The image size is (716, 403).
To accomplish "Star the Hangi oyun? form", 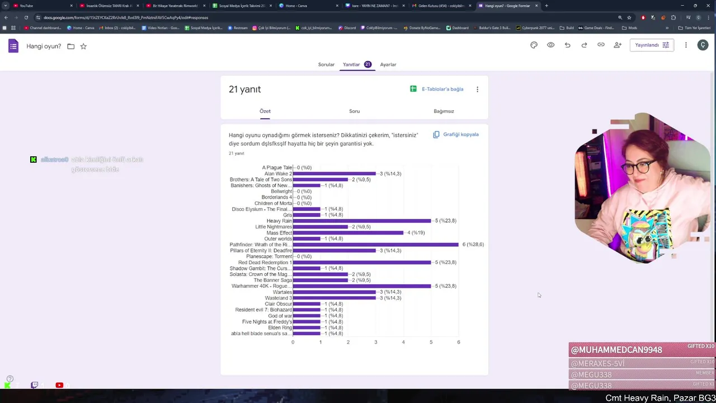I will click(x=83, y=46).
